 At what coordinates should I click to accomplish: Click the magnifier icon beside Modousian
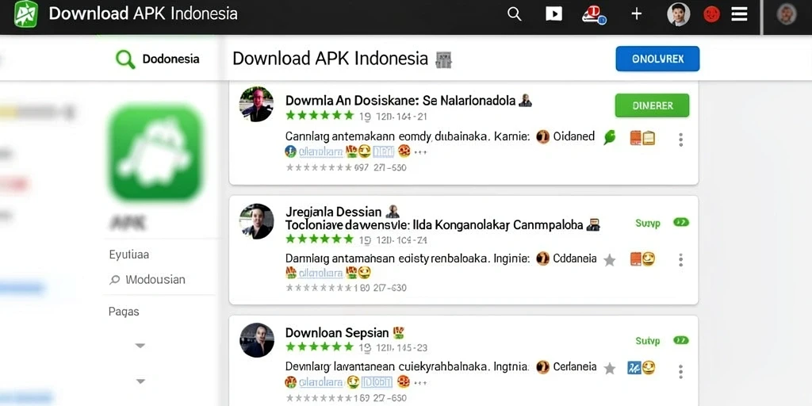(x=115, y=280)
